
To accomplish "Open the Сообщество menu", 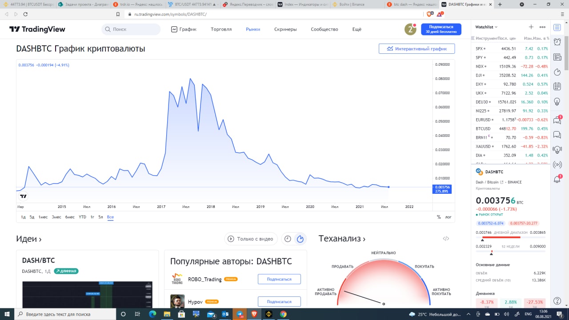I will pos(325,29).
